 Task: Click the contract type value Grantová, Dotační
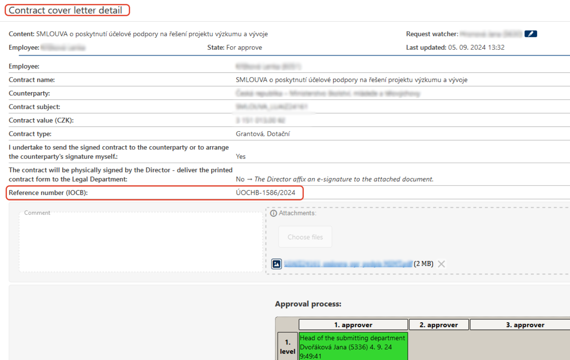coord(263,134)
